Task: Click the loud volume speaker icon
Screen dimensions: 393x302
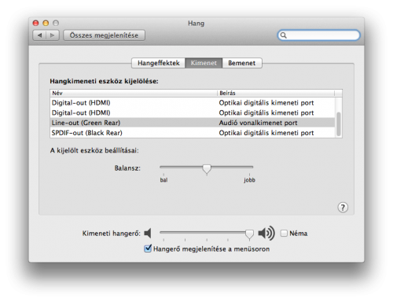Action: (266, 233)
